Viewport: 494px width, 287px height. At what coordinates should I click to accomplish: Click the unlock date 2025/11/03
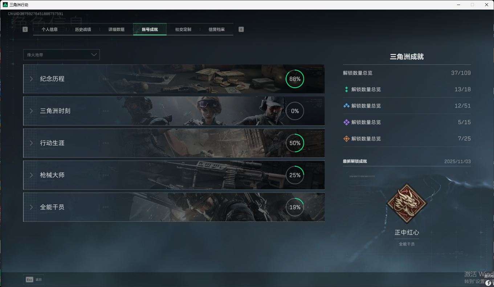(x=458, y=161)
